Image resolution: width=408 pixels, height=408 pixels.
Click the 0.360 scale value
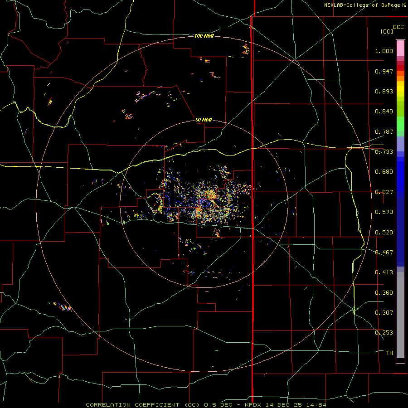384,293
